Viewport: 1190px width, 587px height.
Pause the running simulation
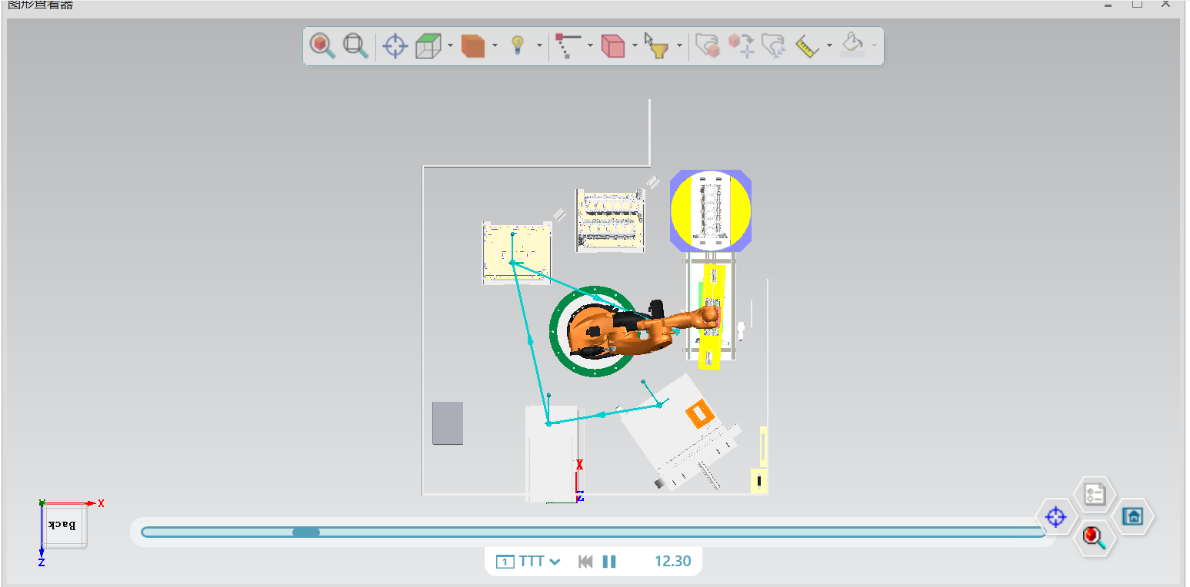[609, 562]
